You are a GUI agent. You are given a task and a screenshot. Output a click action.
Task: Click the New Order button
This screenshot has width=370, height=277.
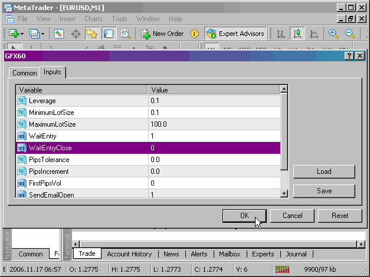162,34
